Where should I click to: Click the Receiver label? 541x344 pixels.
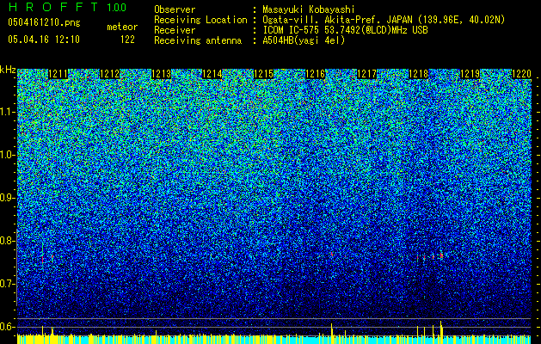pos(175,30)
